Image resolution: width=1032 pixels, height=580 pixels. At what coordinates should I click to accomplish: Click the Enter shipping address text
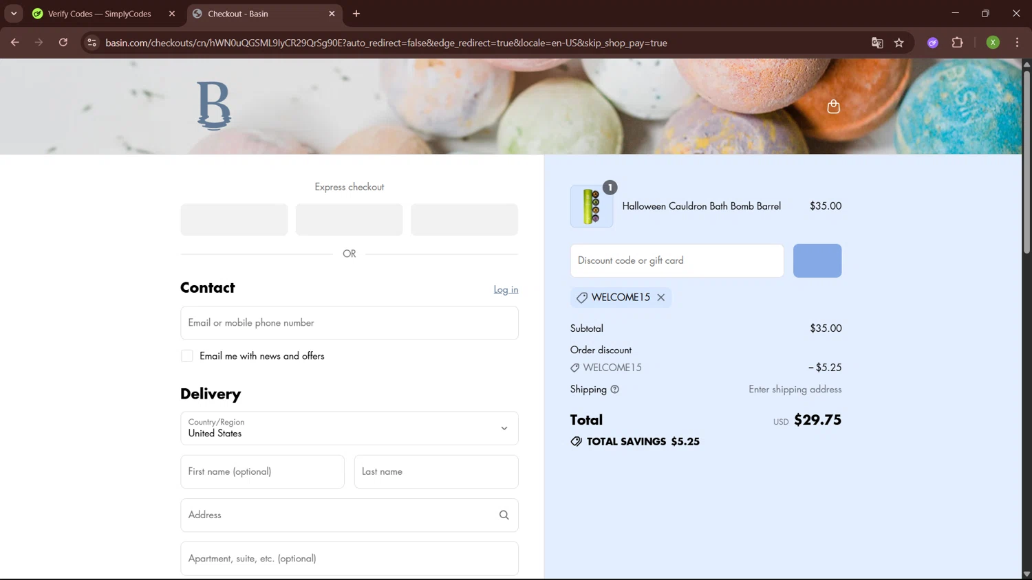click(x=795, y=390)
